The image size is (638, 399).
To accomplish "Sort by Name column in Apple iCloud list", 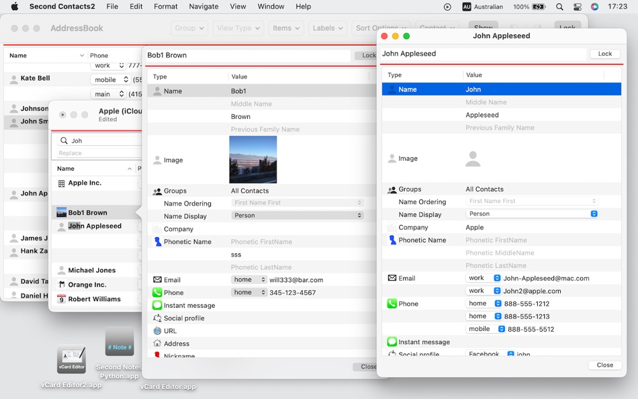I will click(x=94, y=169).
